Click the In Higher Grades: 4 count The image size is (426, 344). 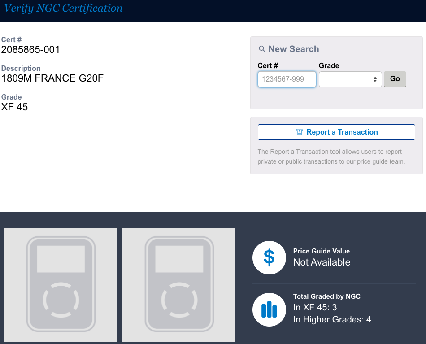pos(332,319)
